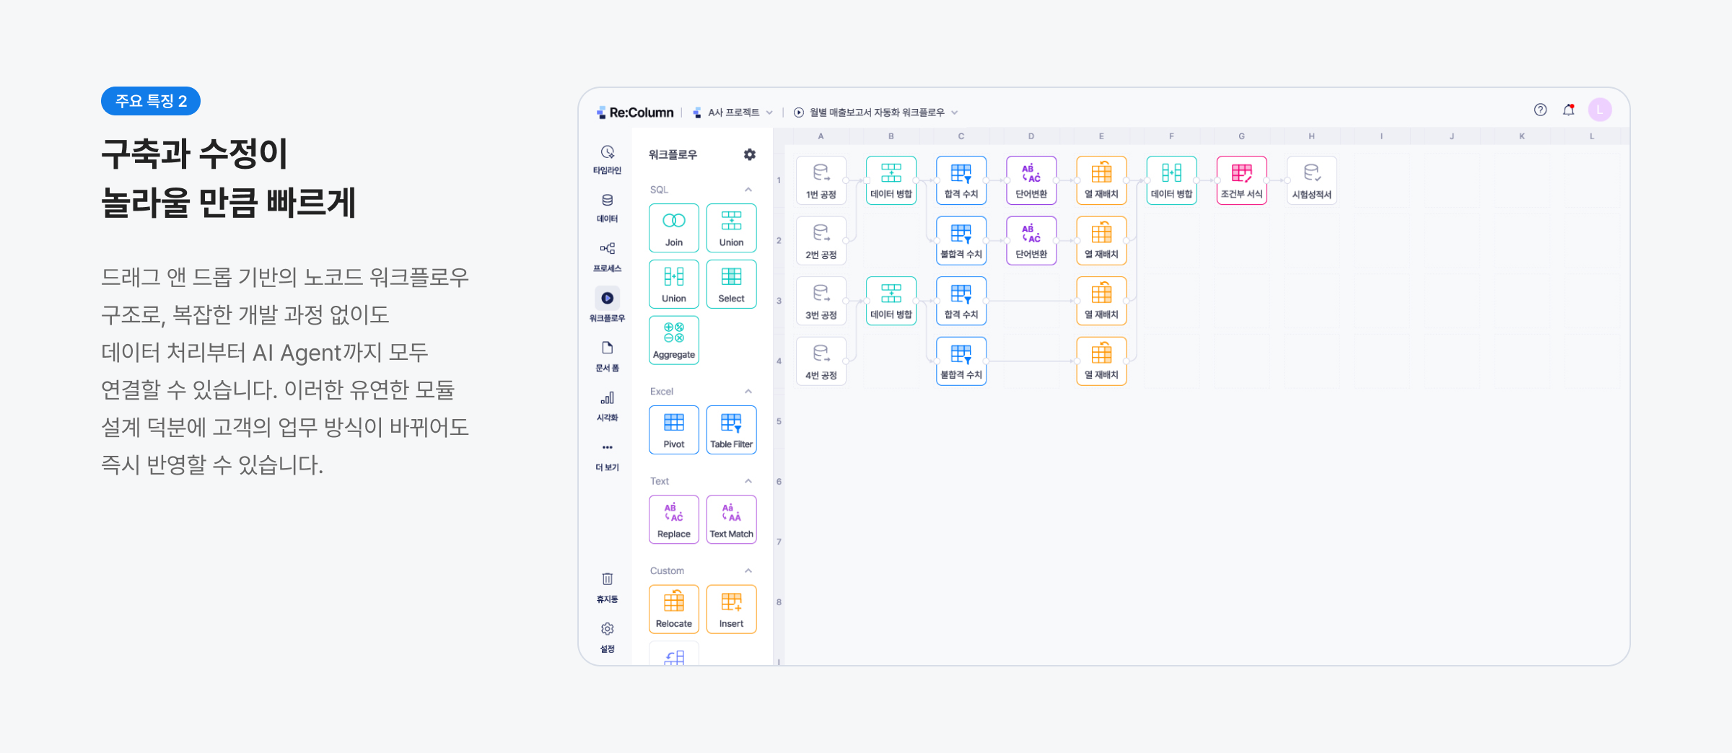1732x753 pixels.
Task: Pick the Pivot node under Excel
Action: [673, 430]
